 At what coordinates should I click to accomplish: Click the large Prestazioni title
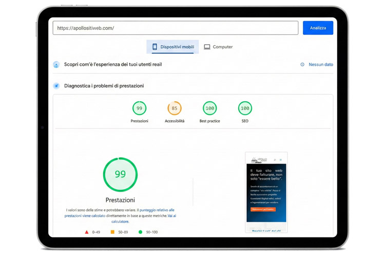(x=120, y=200)
